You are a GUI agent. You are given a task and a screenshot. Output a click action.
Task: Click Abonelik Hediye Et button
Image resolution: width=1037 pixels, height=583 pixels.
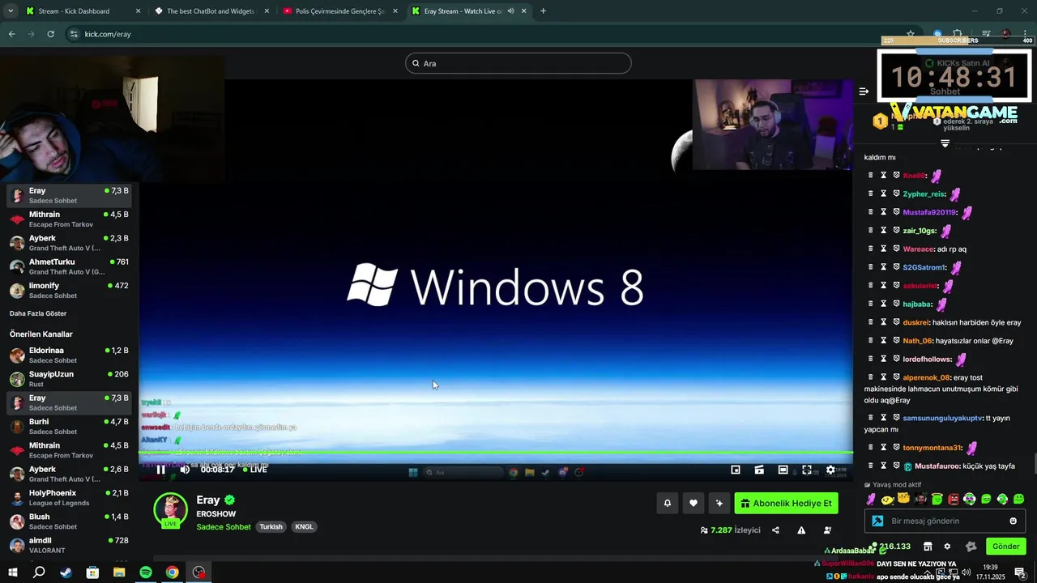pyautogui.click(x=786, y=503)
